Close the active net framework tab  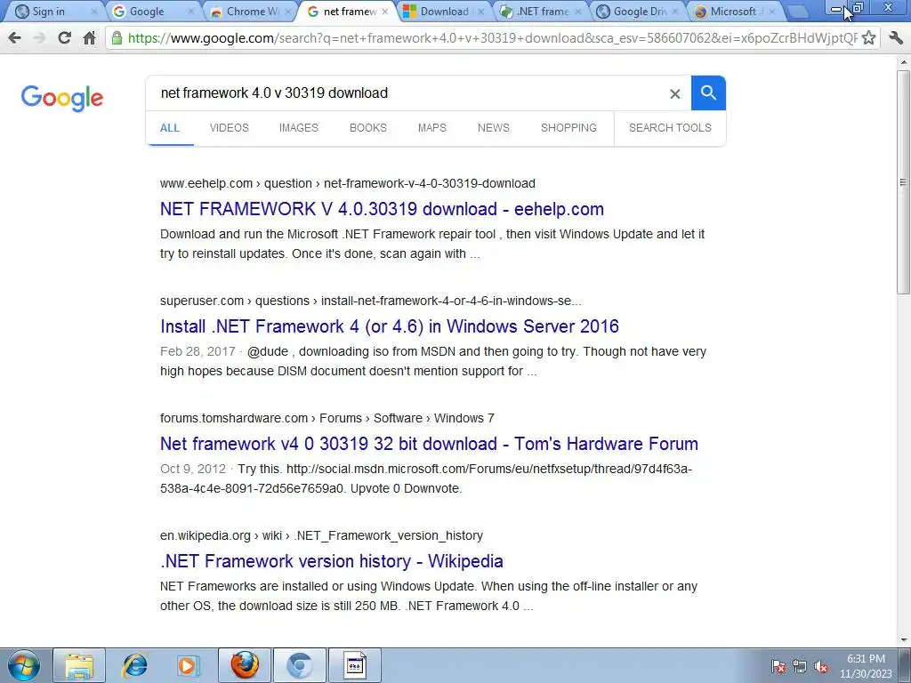[384, 12]
